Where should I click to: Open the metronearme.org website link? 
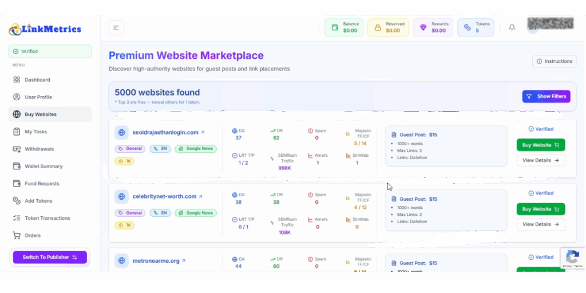156,261
